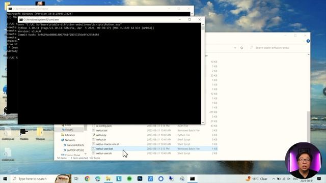Select webui-macos-env.sh file in Explorer
326x183 pixels.
(x=107, y=144)
